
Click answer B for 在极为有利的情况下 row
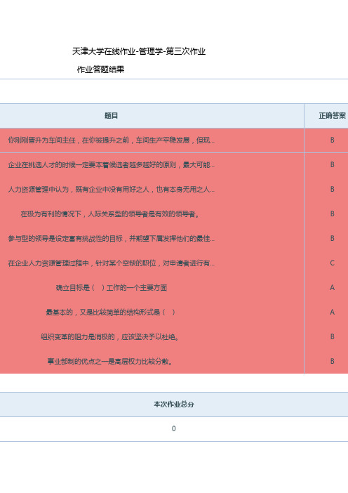(333, 213)
